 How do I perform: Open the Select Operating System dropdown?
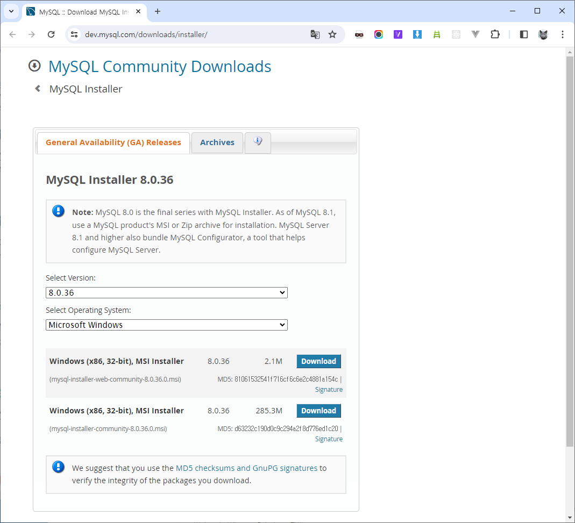click(x=167, y=325)
